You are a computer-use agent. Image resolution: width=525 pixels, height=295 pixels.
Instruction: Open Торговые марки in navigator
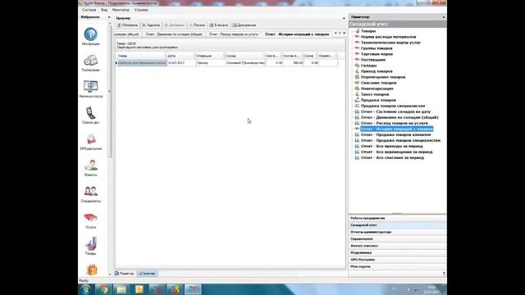377,54
